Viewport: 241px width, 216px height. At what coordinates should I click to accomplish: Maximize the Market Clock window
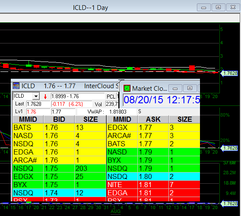point(190,88)
